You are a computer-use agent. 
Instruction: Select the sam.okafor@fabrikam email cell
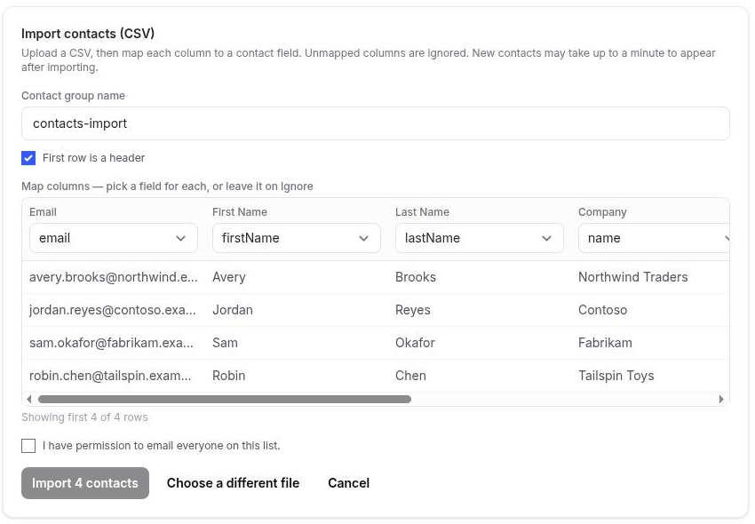111,343
